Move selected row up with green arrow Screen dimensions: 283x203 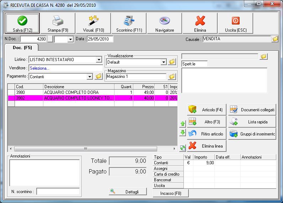(183, 124)
